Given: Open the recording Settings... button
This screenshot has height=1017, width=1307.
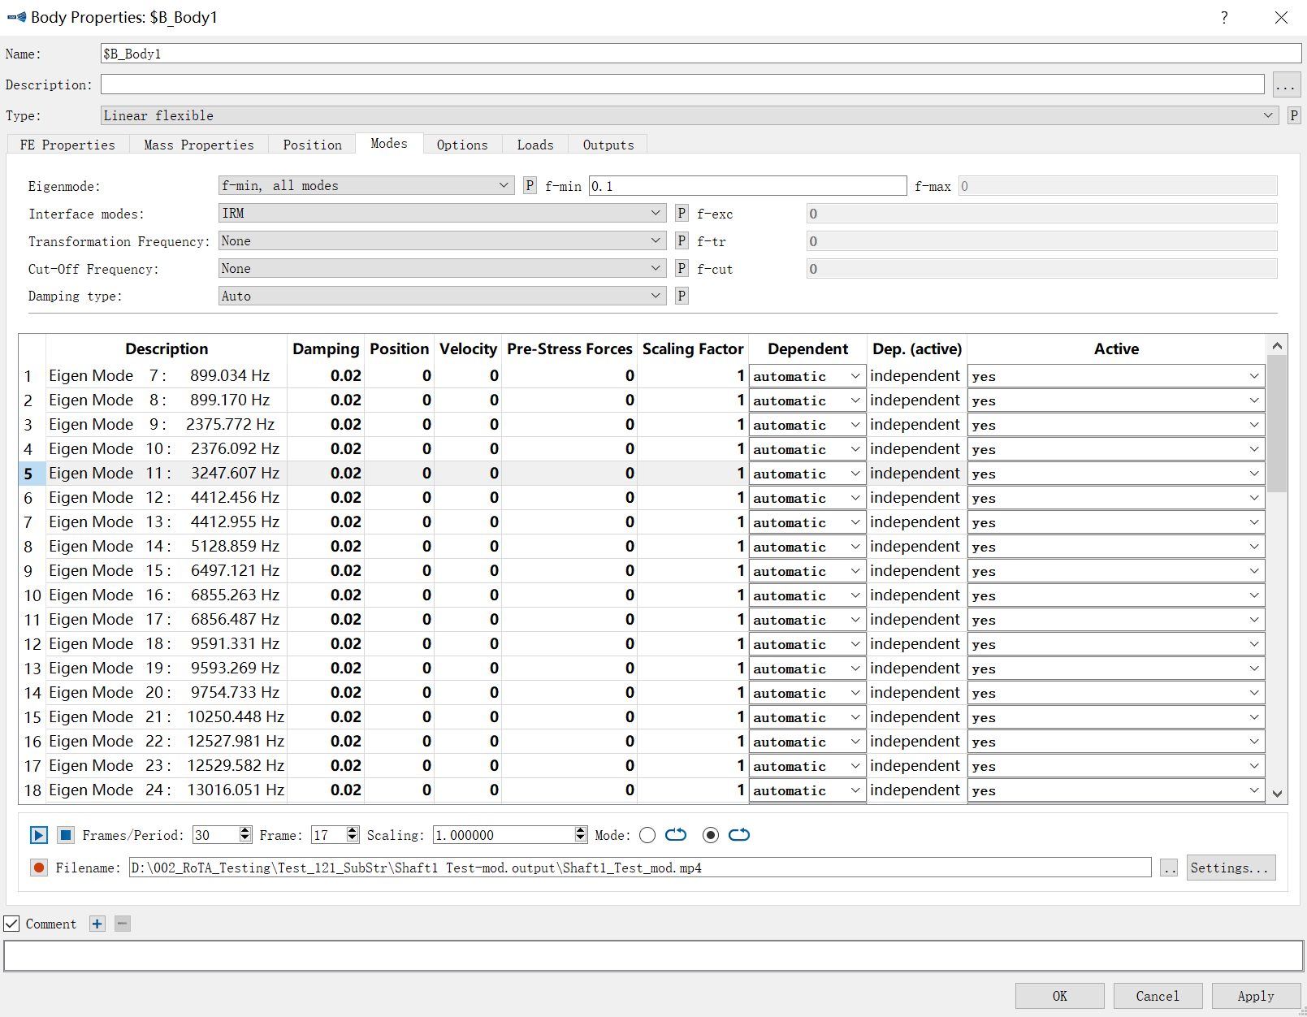Looking at the screenshot, I should tap(1231, 868).
